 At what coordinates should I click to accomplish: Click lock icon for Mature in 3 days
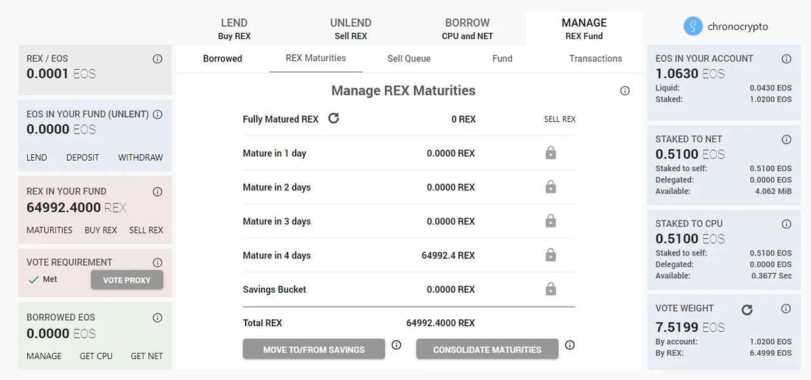tap(551, 221)
